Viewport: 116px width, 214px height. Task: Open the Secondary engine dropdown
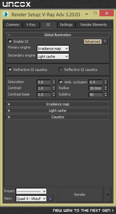(53, 57)
